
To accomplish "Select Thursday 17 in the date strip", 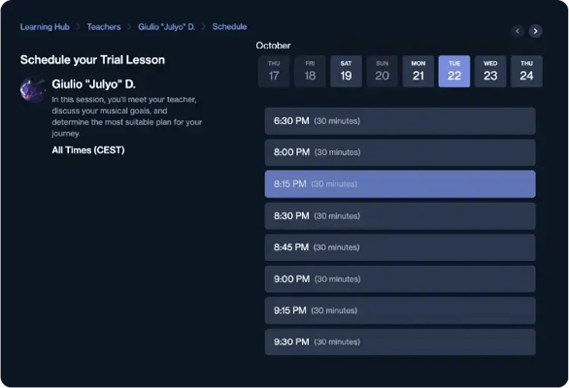I will pyautogui.click(x=274, y=72).
